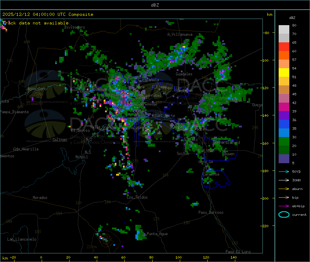Click the Malvinas map label
310x262 pixels.
tap(137, 128)
